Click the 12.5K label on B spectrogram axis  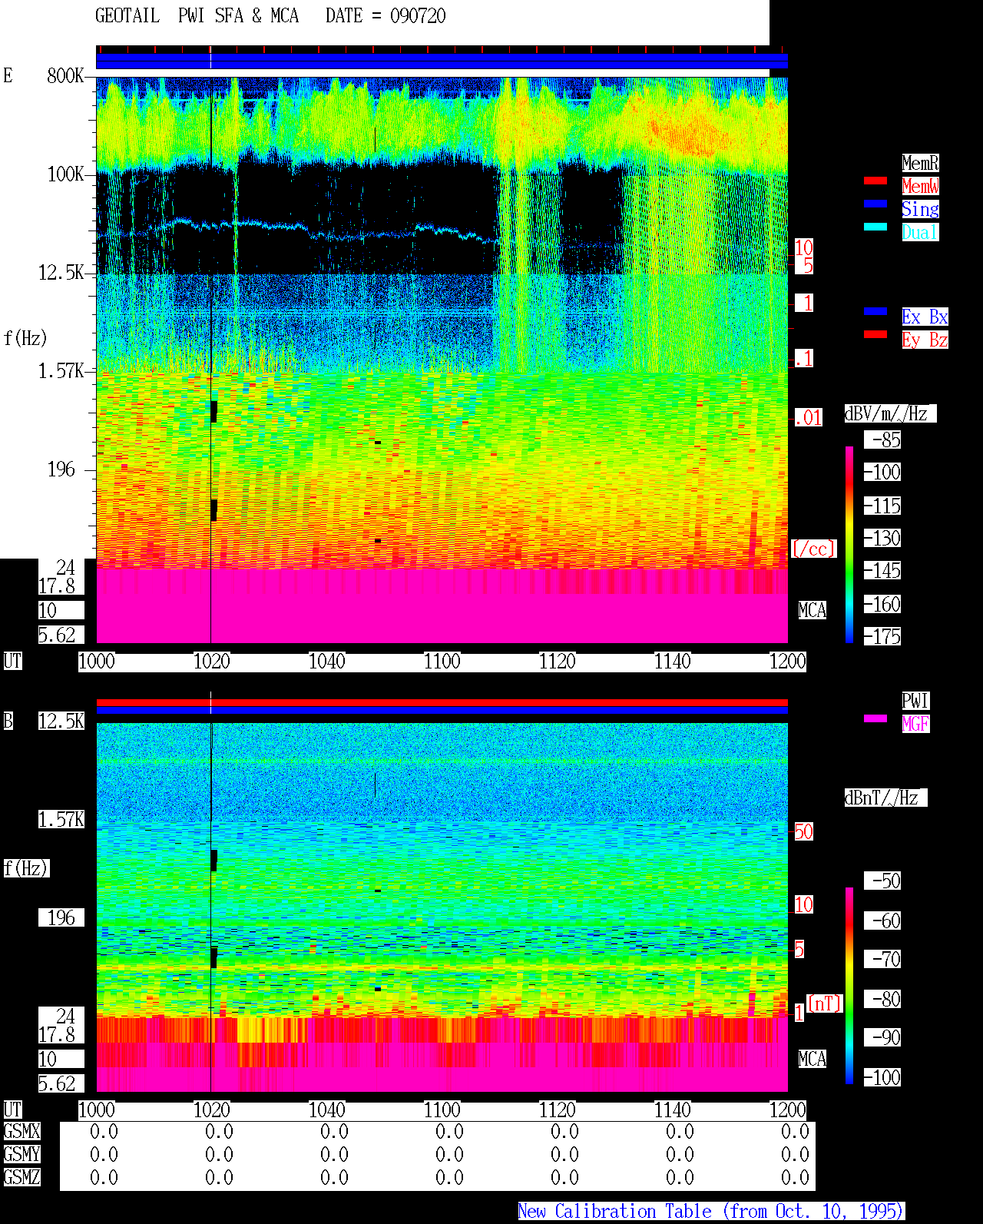(61, 721)
